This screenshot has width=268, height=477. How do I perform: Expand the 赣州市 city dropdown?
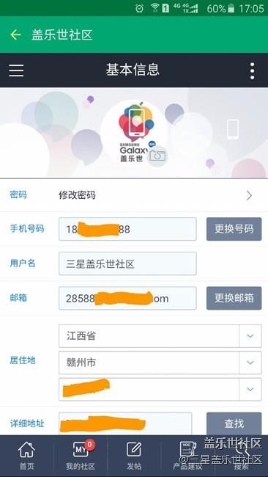(250, 363)
